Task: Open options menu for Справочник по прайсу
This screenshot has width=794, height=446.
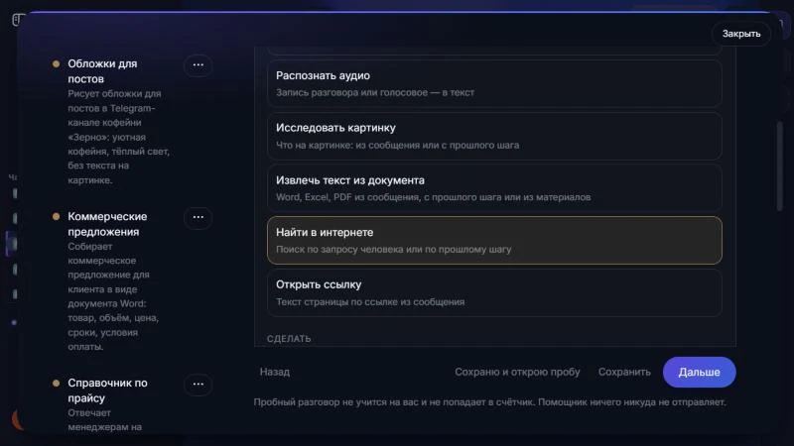Action: click(198, 384)
